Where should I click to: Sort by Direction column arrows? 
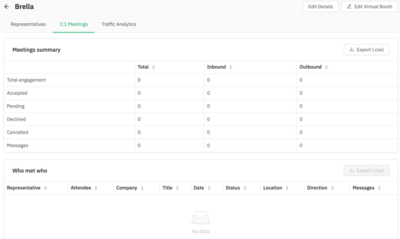point(332,188)
